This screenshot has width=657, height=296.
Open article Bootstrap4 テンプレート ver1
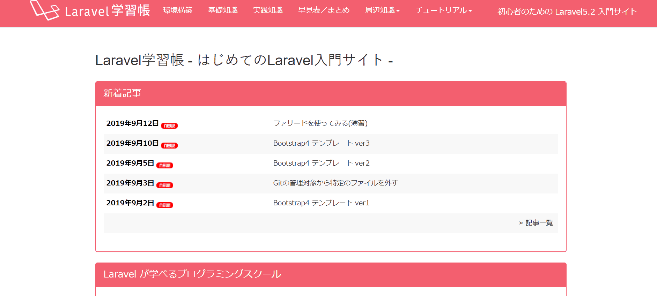click(x=321, y=203)
